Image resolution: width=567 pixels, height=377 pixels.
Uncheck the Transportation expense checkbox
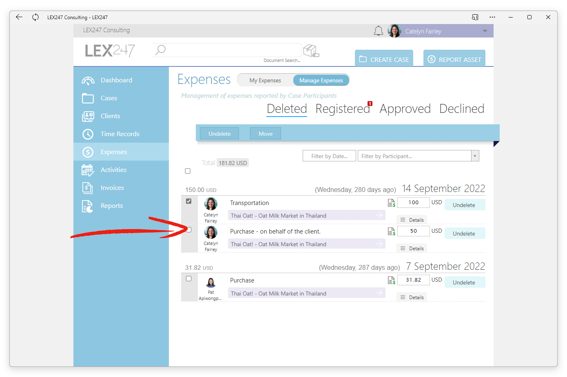pos(188,201)
